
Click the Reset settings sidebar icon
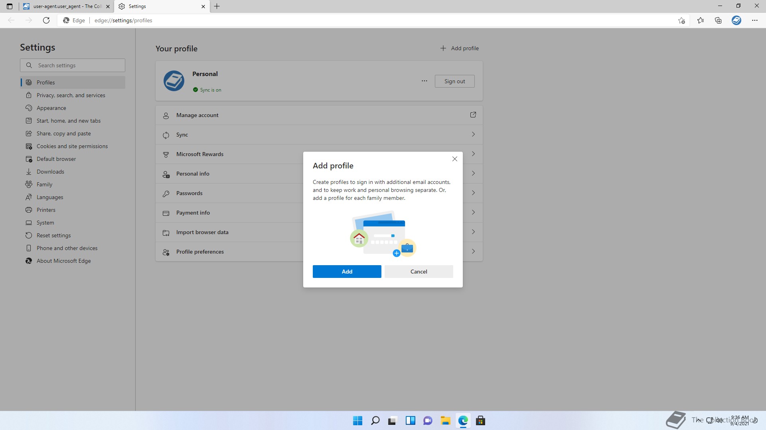click(x=29, y=235)
